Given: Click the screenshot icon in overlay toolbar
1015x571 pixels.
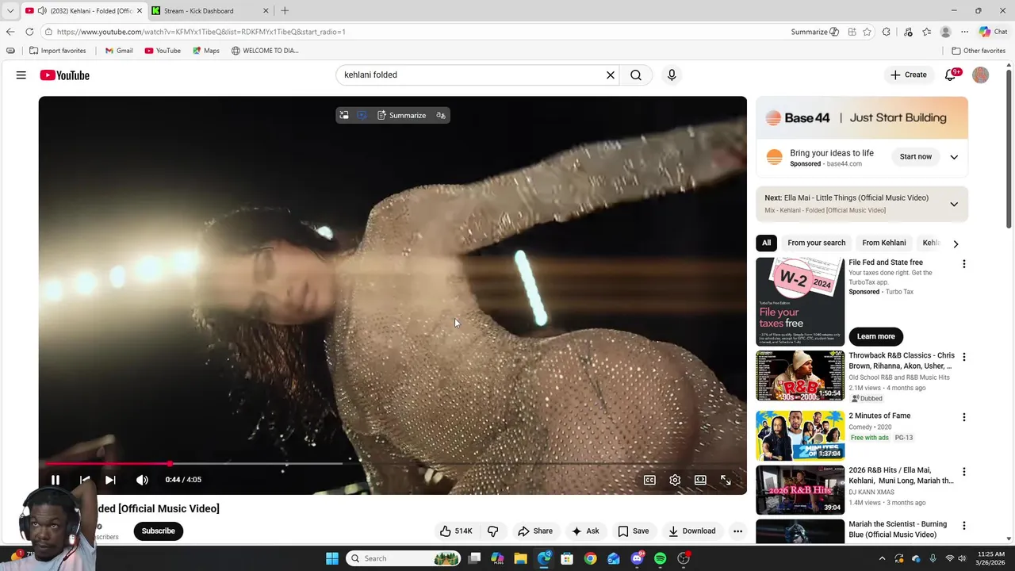Looking at the screenshot, I should (x=362, y=116).
